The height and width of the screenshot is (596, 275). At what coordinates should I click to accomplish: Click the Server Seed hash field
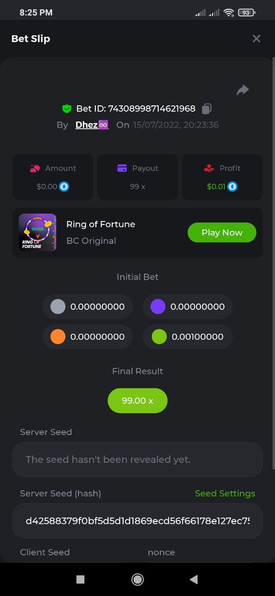[137, 521]
